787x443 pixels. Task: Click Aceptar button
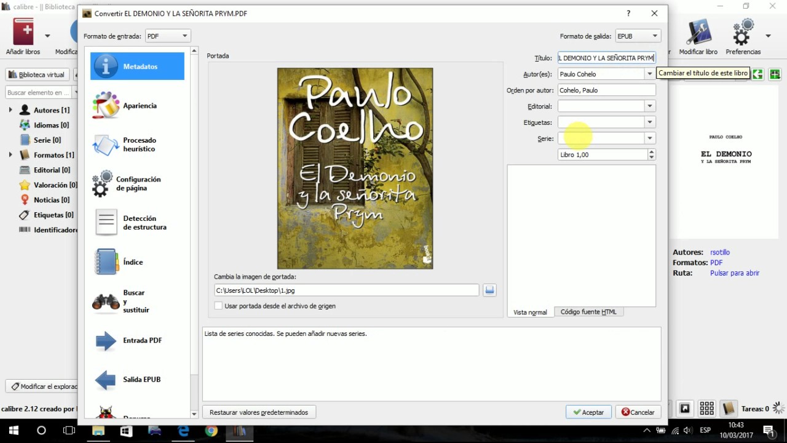point(588,412)
